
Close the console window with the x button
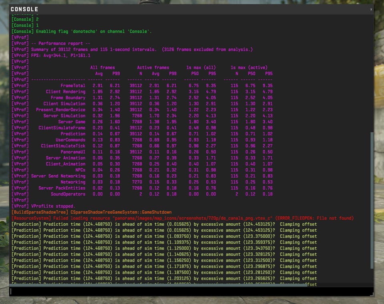pyautogui.click(x=371, y=9)
